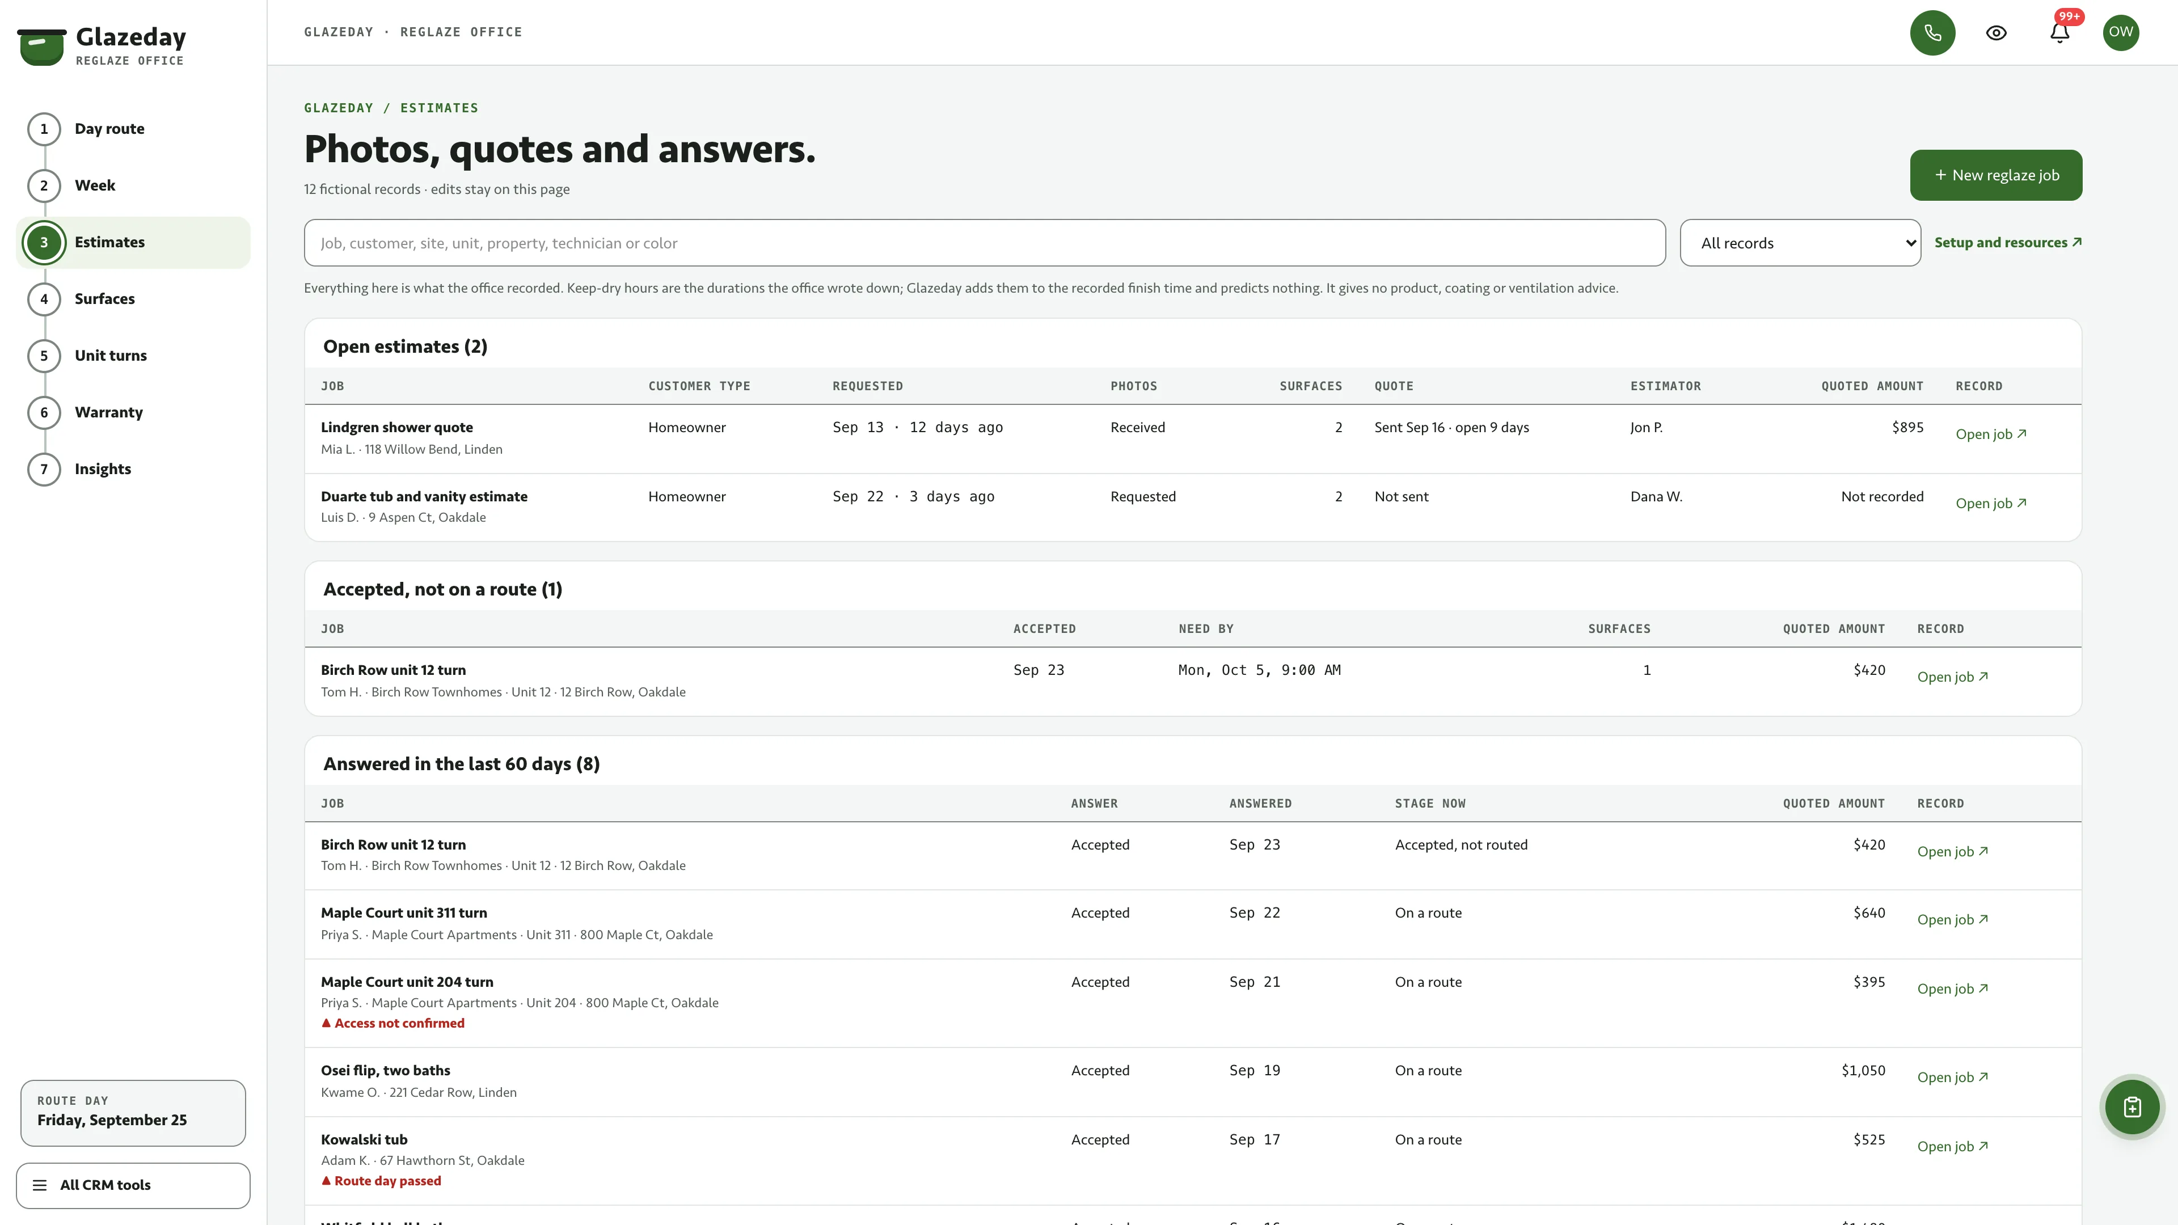Open job for Osei flip, two baths
The height and width of the screenshot is (1225, 2178).
[1952, 1077]
